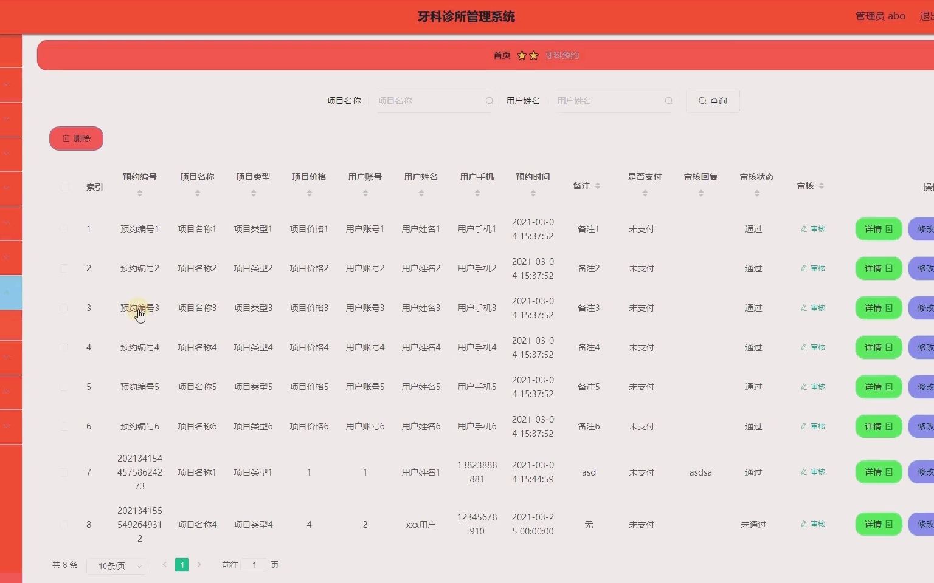
Task: Click the 共 8 条 total count
Action: (x=64, y=565)
